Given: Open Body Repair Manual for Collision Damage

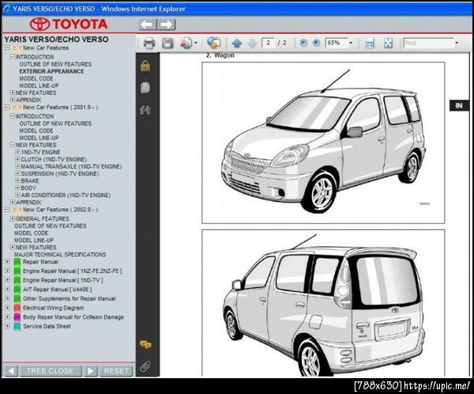Looking at the screenshot, I should (73, 317).
